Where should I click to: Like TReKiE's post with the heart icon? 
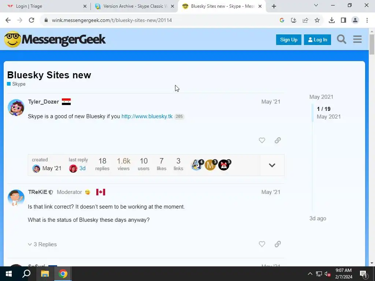[262, 244]
